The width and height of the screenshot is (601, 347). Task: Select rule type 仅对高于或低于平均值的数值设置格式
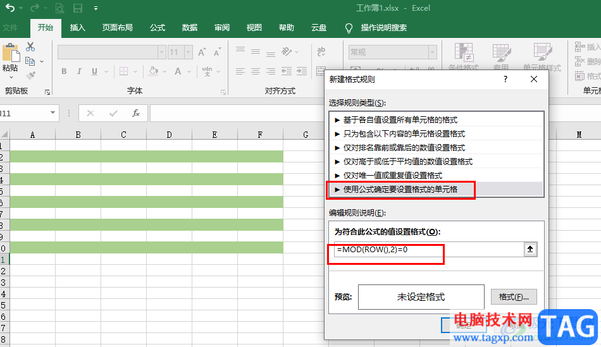click(x=436, y=161)
